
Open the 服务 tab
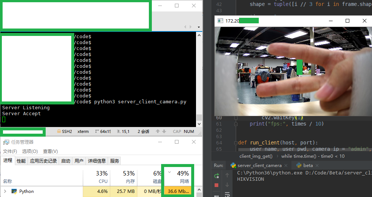(114, 161)
